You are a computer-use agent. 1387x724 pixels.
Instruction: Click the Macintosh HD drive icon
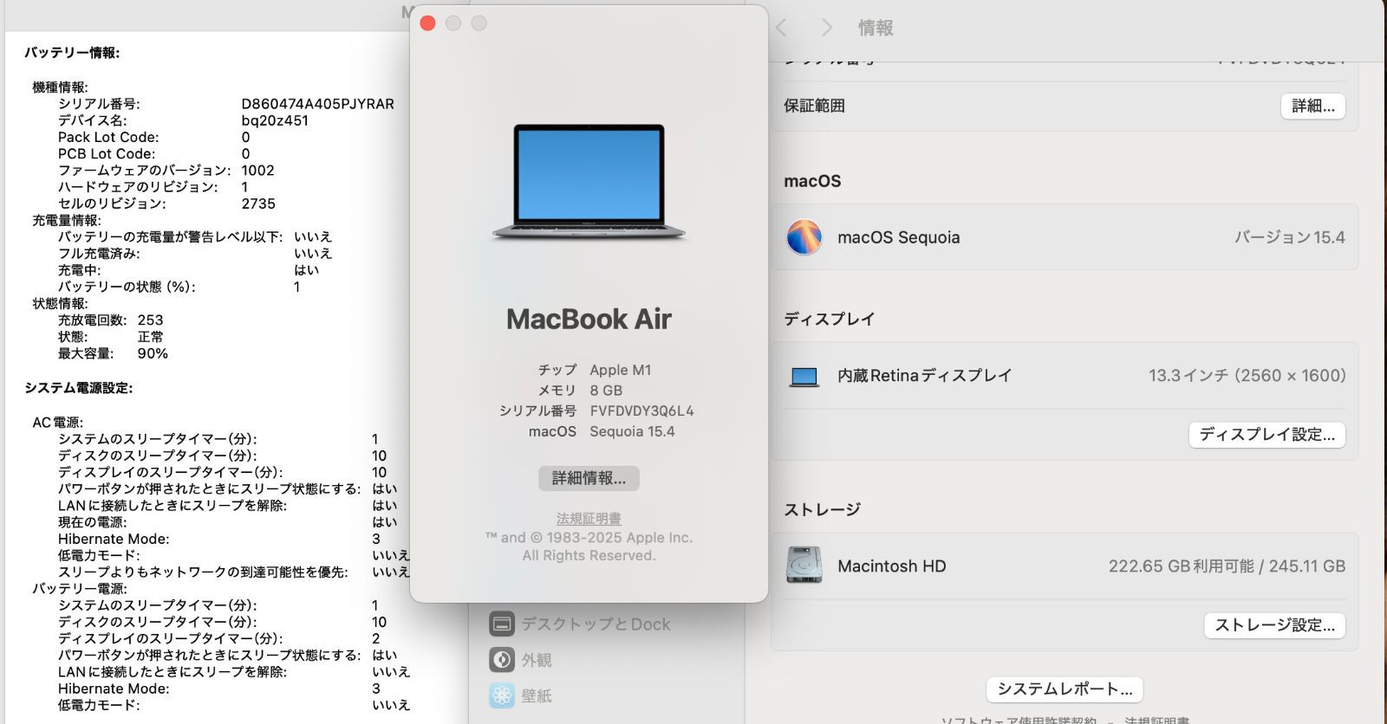tap(804, 566)
